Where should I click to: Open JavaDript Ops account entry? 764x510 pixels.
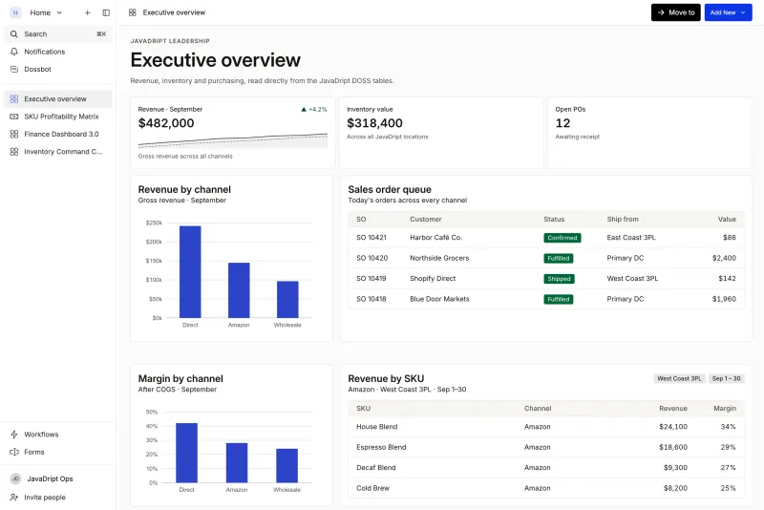pyautogui.click(x=58, y=478)
